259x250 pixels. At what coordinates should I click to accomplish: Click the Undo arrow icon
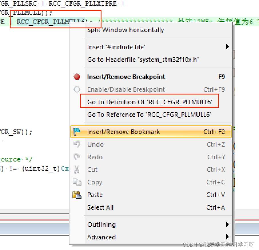pos(77,144)
